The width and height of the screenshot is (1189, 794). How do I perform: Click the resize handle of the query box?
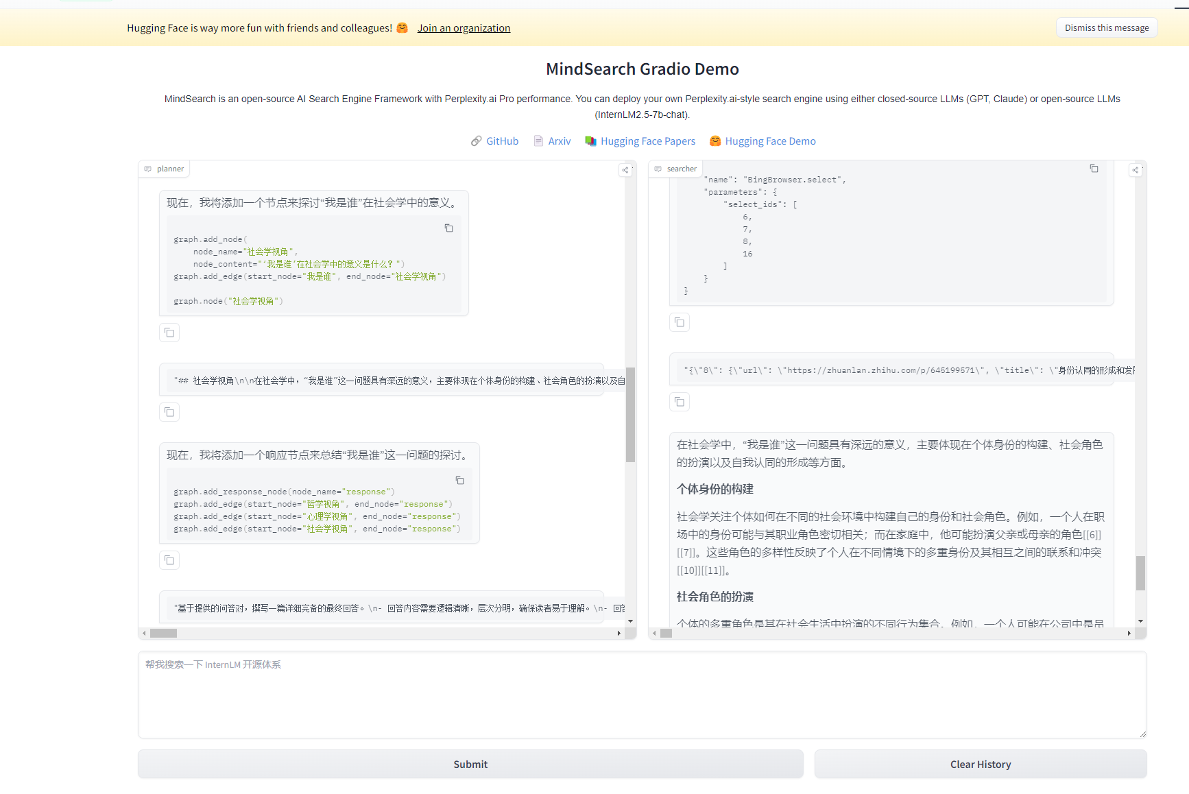1142,734
